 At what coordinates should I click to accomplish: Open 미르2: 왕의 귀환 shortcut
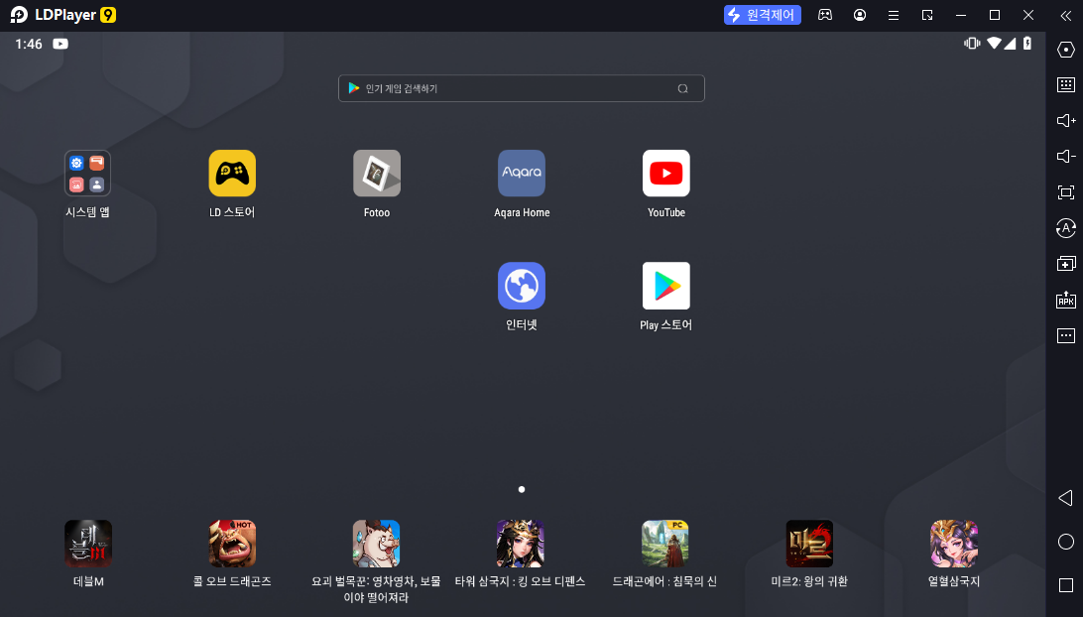(809, 544)
